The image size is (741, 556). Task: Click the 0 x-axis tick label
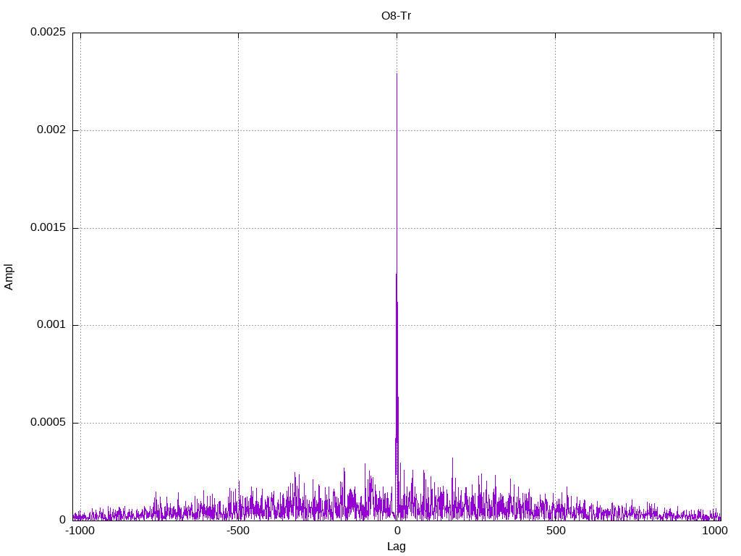pyautogui.click(x=397, y=531)
